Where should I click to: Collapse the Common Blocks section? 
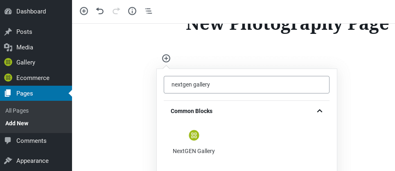click(319, 111)
